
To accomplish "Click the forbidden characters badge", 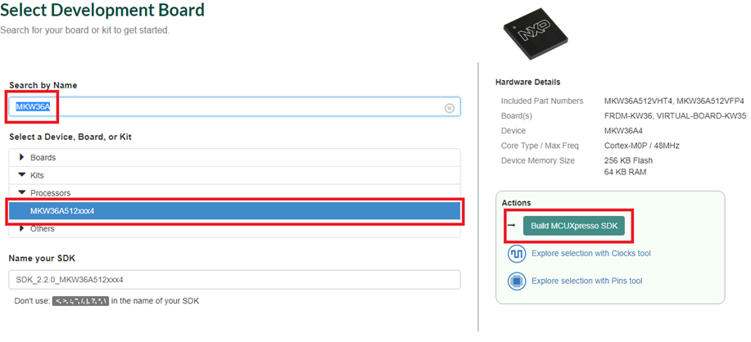I will click(81, 301).
